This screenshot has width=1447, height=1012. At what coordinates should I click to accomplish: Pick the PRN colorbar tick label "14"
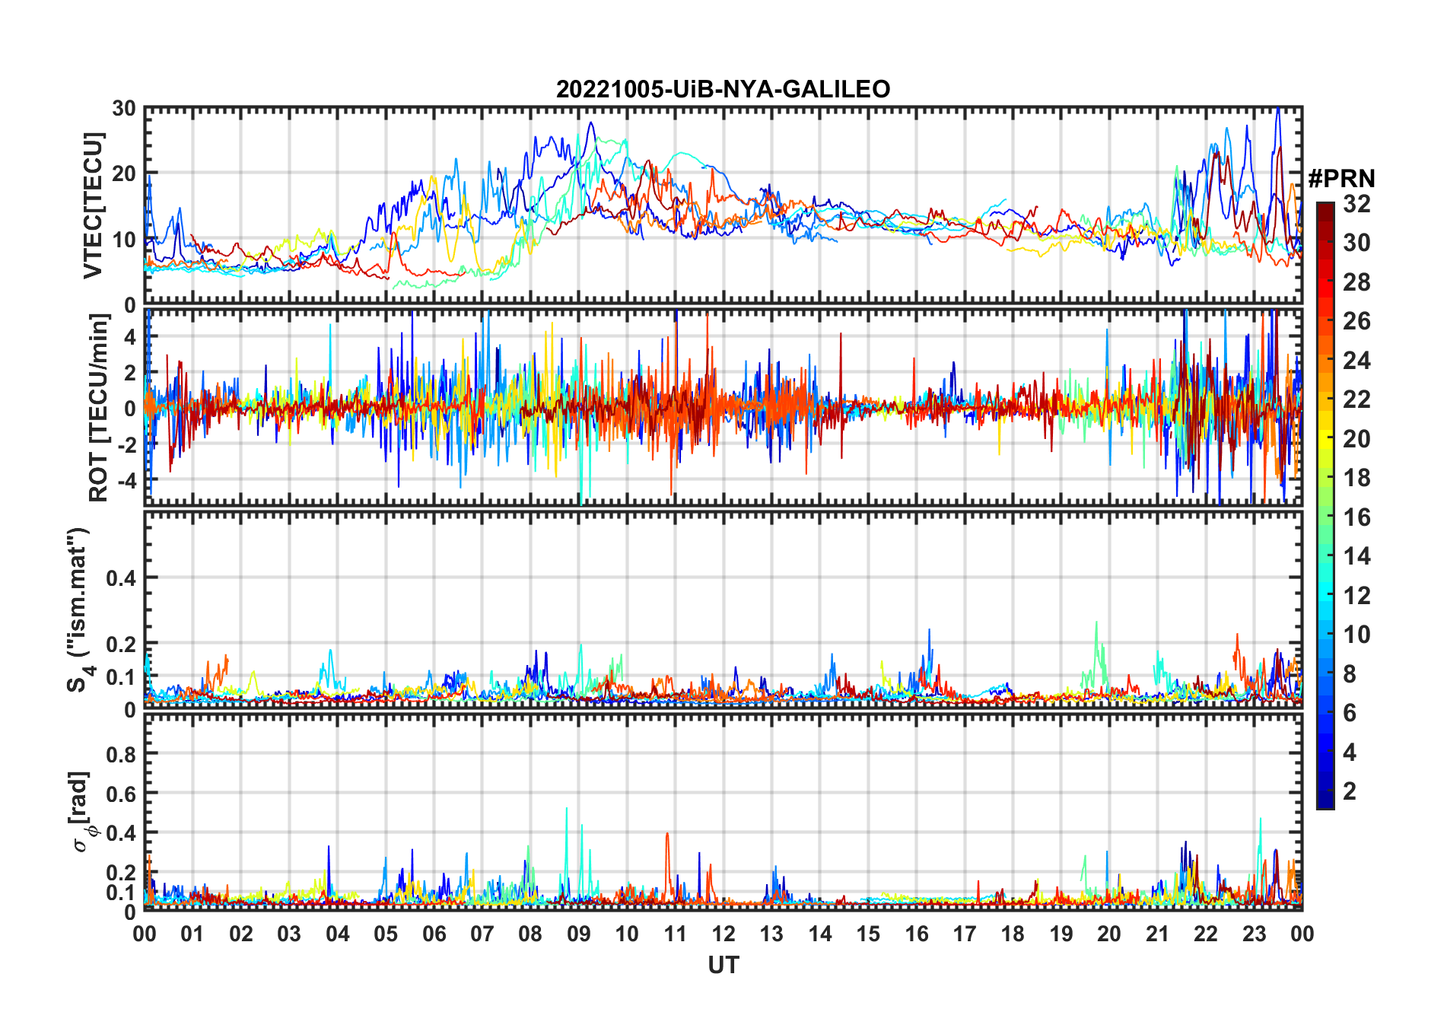[1356, 556]
